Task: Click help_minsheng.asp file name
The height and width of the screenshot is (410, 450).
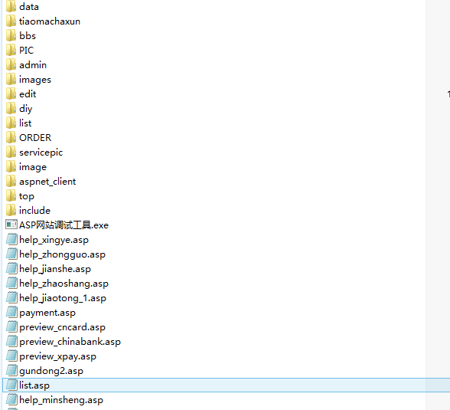Action: 61,400
